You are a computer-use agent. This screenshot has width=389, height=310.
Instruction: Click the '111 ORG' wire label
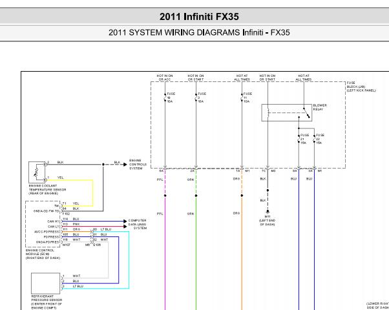click(x=72, y=229)
